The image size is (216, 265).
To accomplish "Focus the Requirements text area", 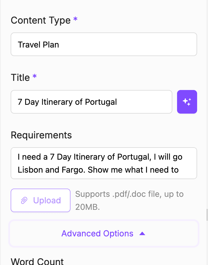I will pyautogui.click(x=104, y=163).
